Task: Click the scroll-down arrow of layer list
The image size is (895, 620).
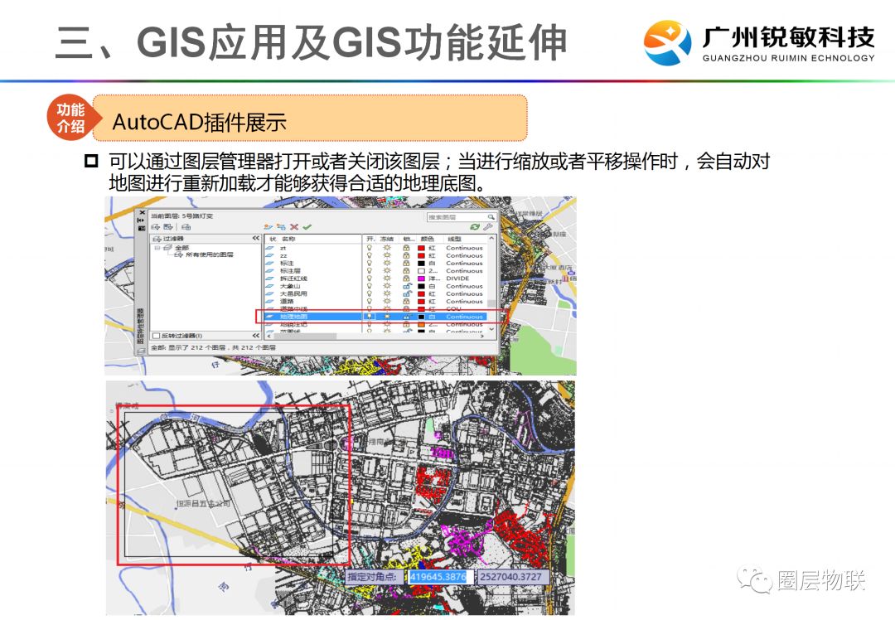Action: 491,329
